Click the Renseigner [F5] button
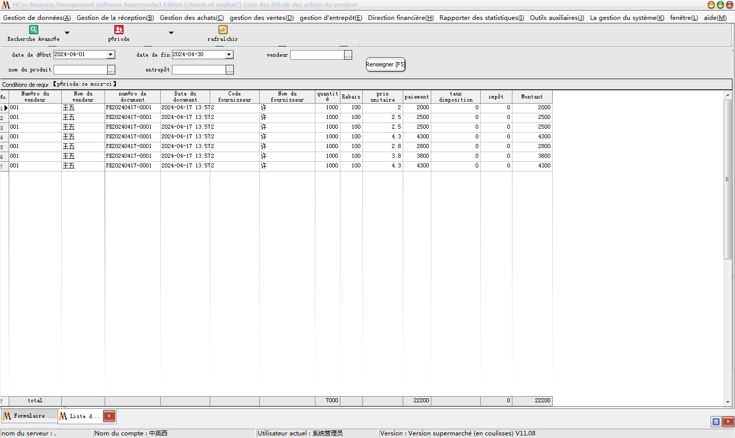The image size is (735, 438). click(385, 64)
